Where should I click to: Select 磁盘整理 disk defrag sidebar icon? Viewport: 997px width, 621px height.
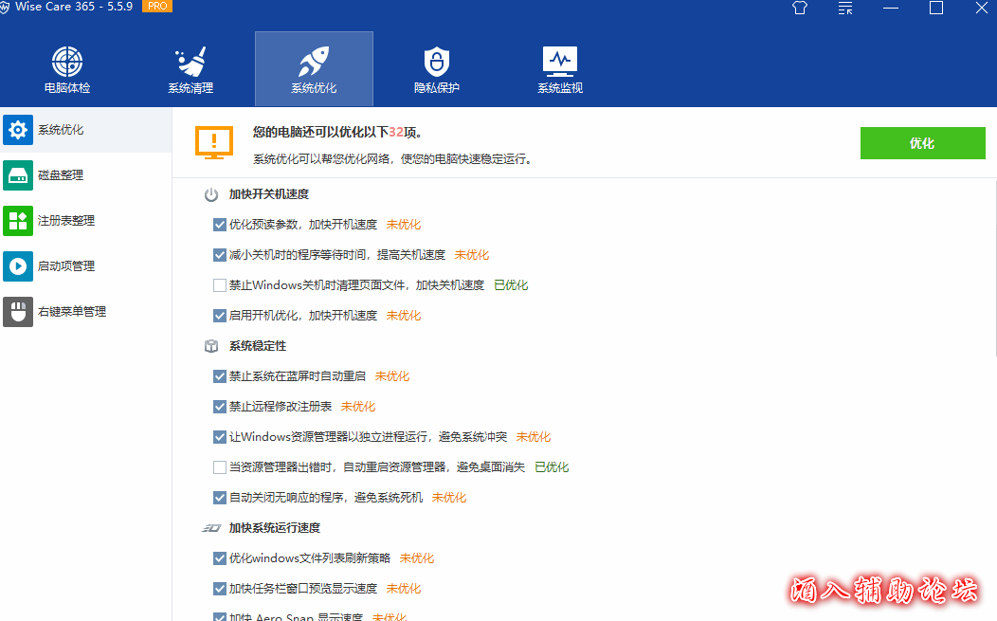pos(18,175)
